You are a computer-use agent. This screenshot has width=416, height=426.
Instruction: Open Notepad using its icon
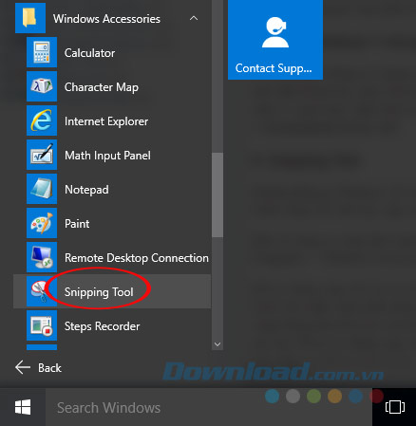42,189
